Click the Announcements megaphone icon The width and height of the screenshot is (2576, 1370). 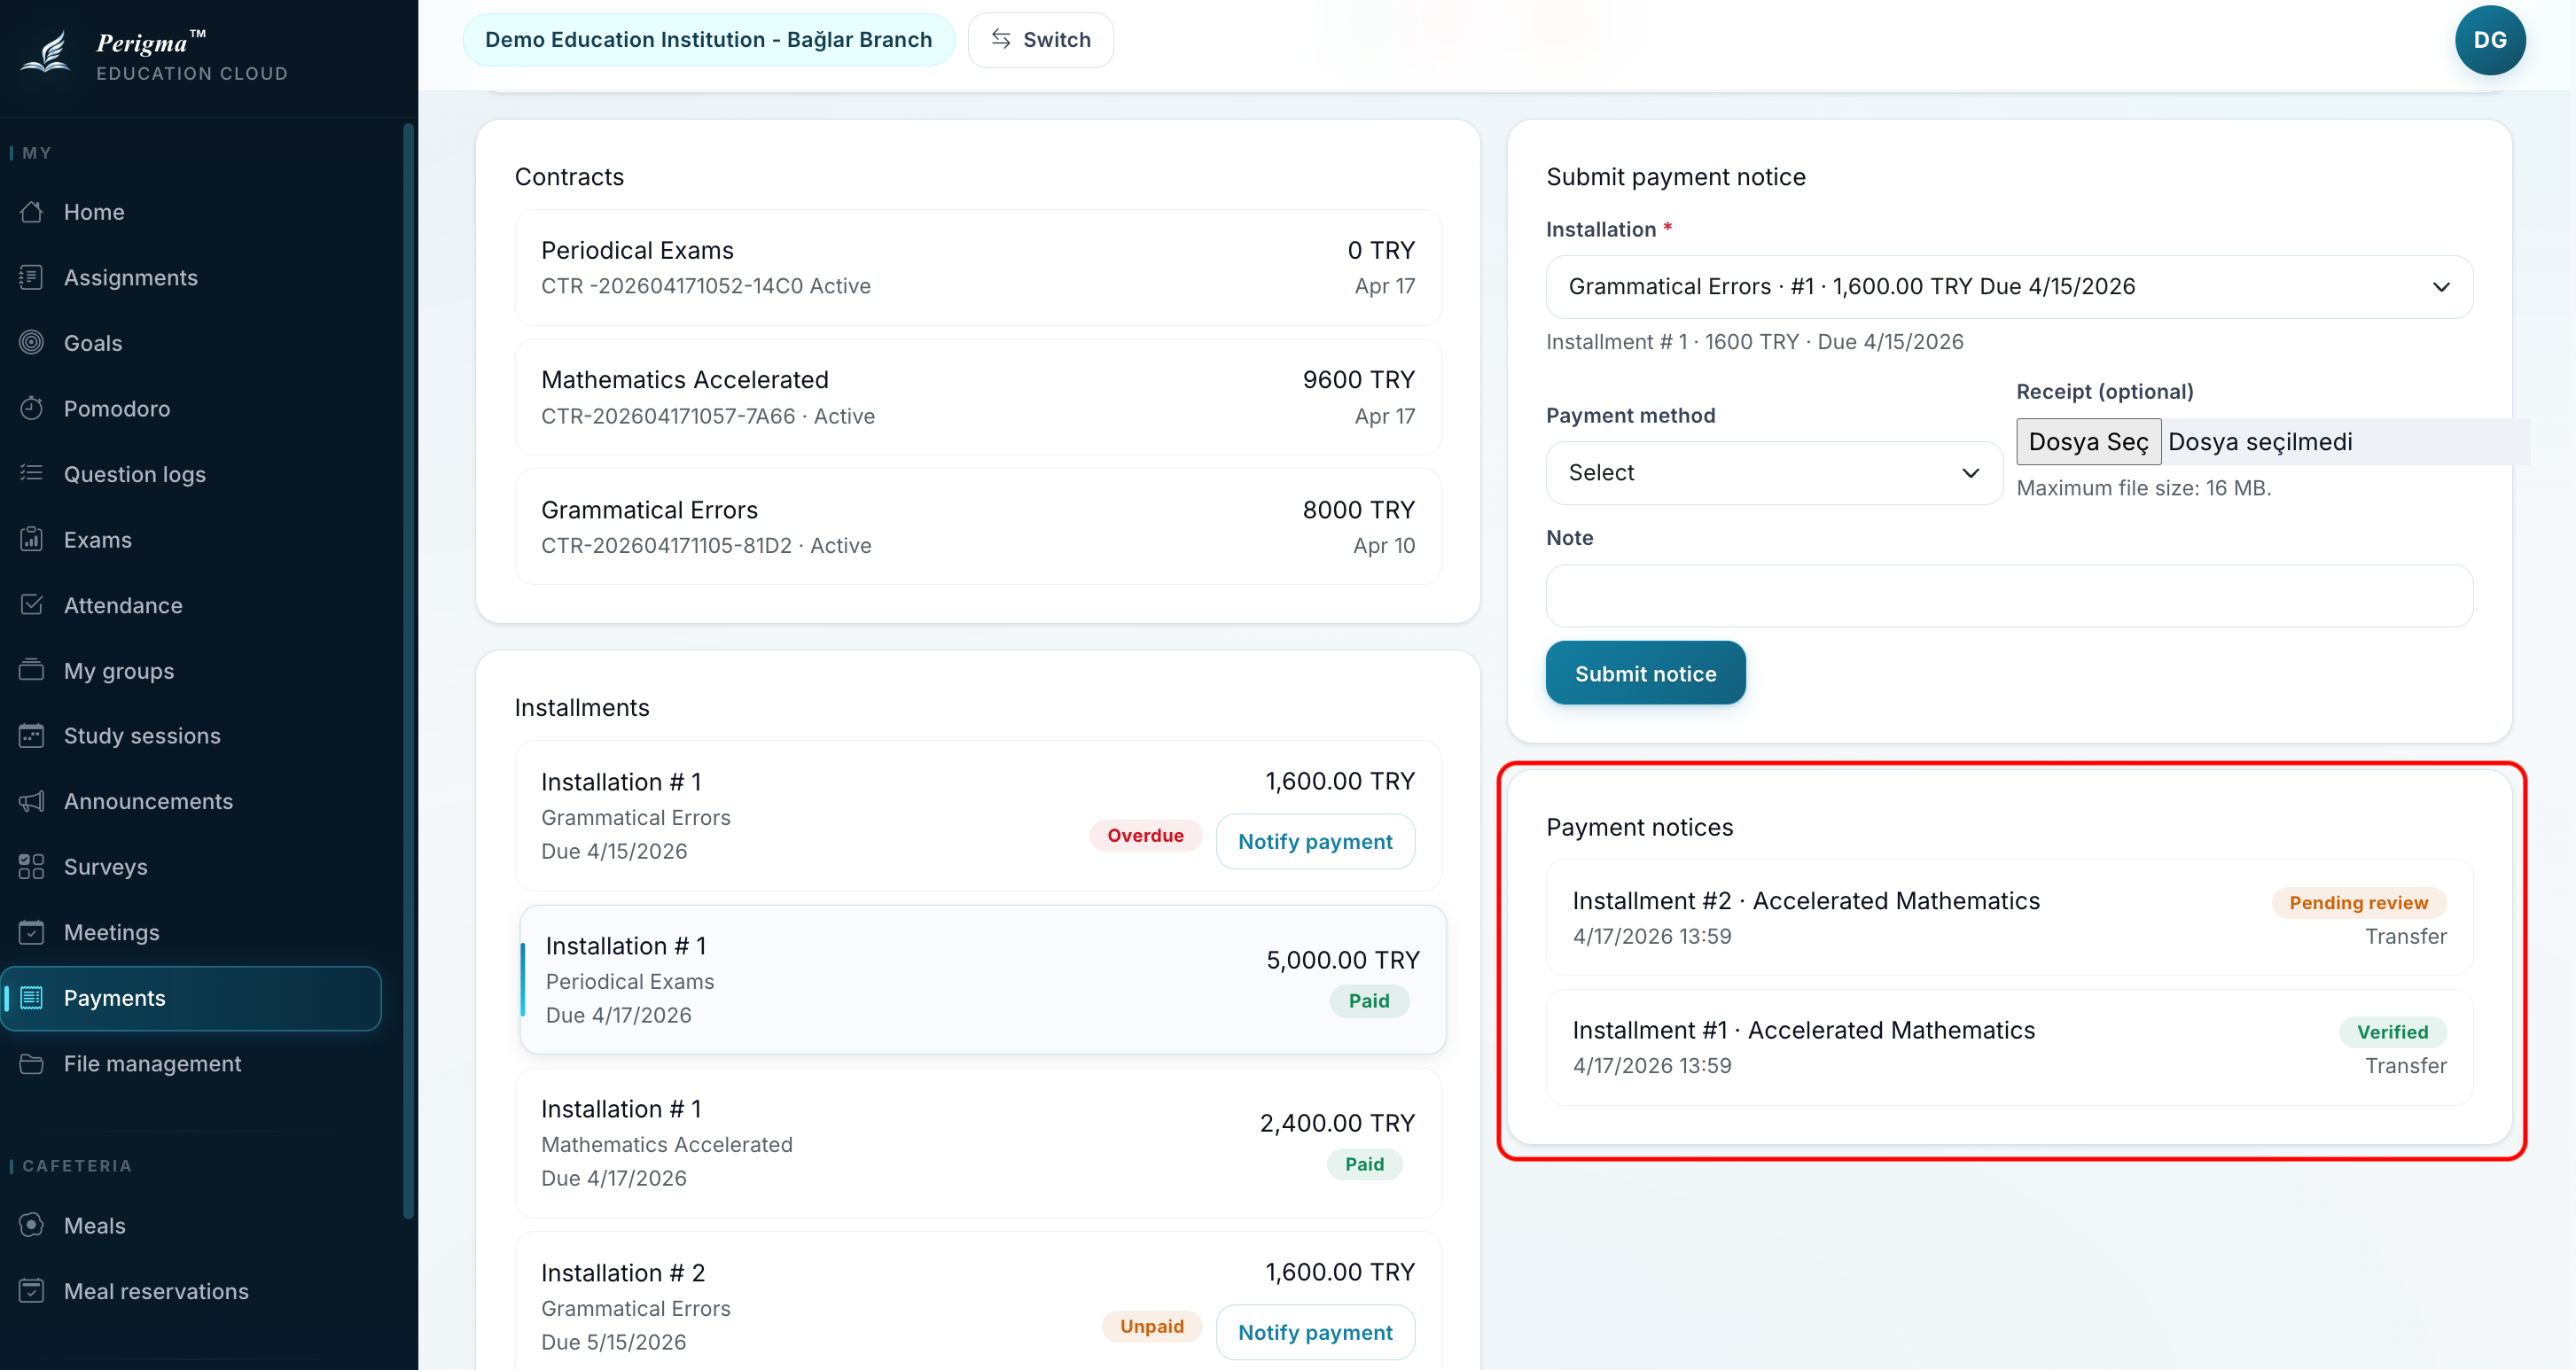click(x=32, y=801)
